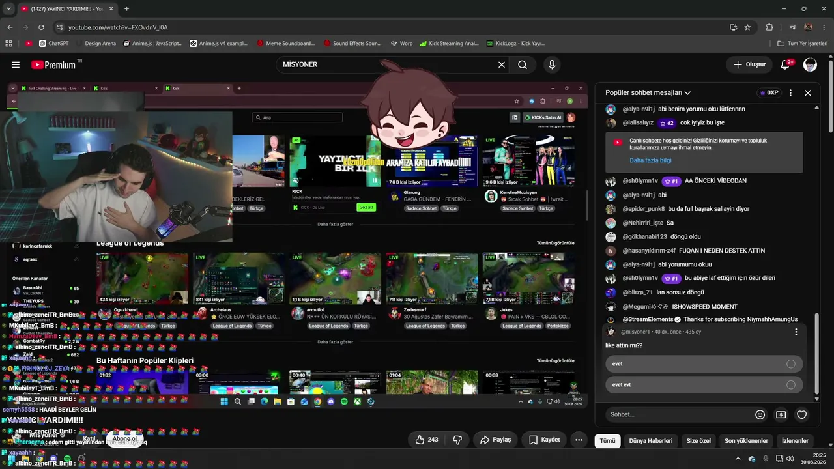
Task: Open the 'Daha fazla bilgi' link
Action: 650,160
